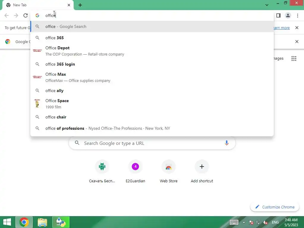Start voice search via microphone icon

pyautogui.click(x=227, y=143)
